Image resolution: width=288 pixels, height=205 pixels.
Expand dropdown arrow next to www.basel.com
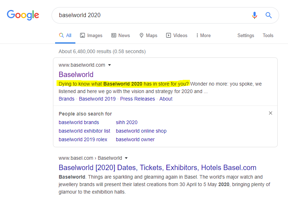tap(126, 158)
